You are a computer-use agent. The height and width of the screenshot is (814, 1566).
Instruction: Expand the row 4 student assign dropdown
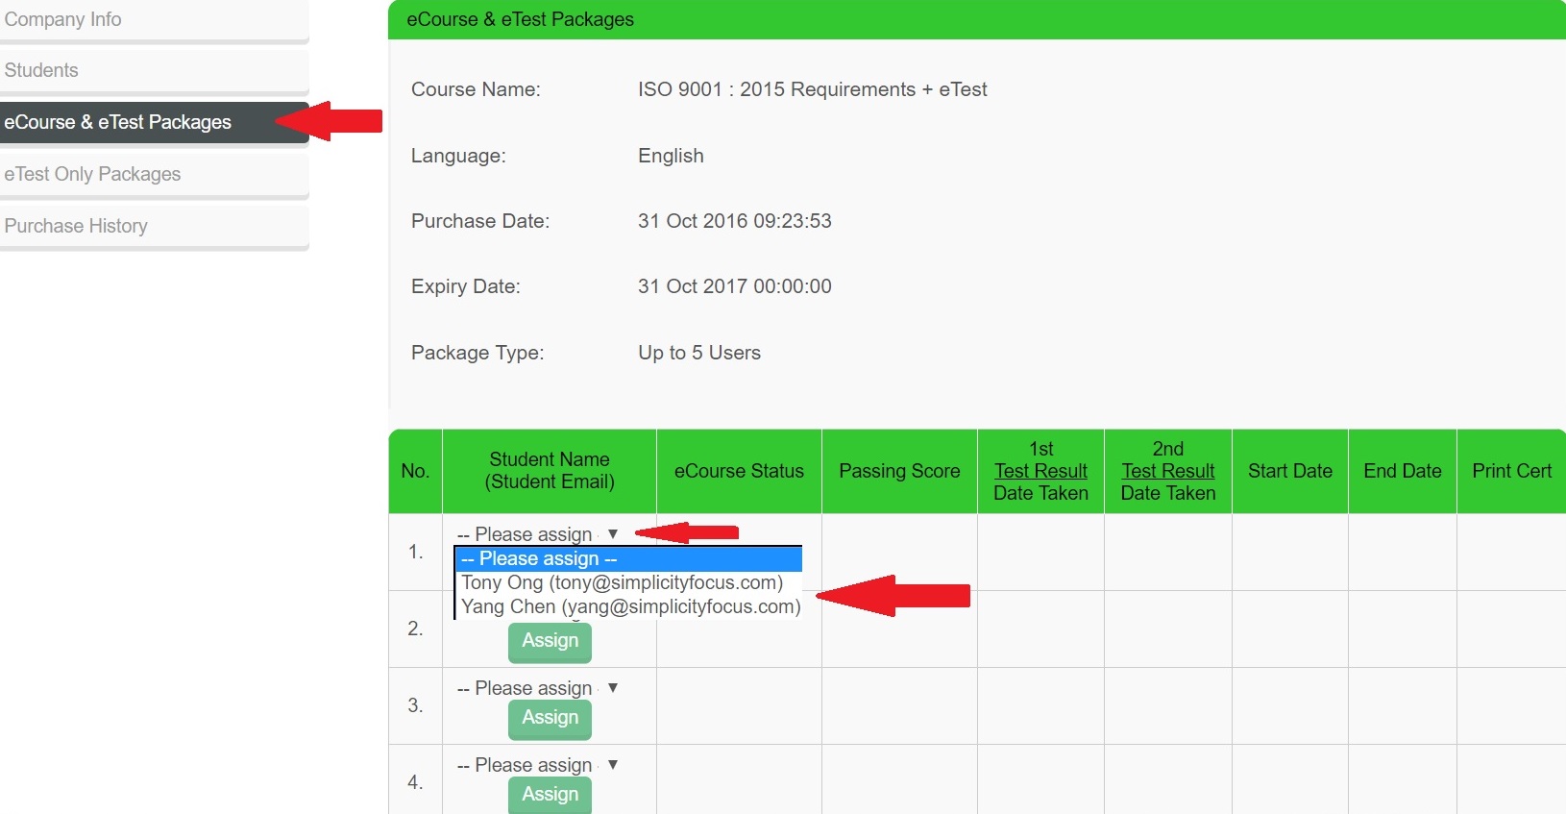[x=538, y=765]
